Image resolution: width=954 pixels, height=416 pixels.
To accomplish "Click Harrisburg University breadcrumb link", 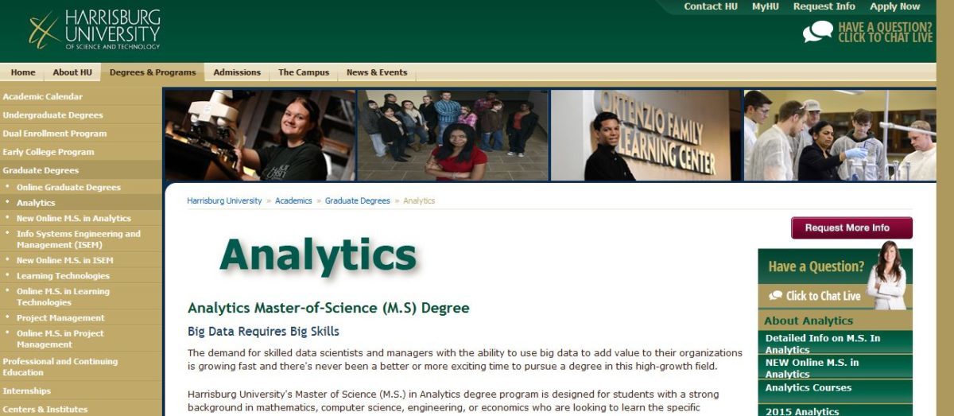I will [x=224, y=201].
